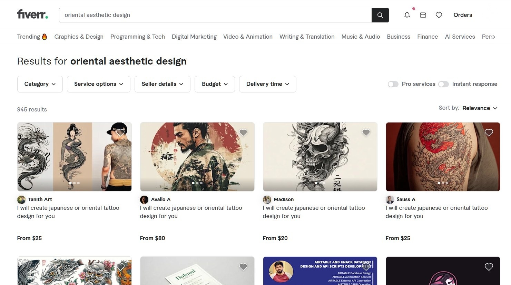The height and width of the screenshot is (285, 511).
Task: Open Madison's profile avatar
Action: click(267, 199)
